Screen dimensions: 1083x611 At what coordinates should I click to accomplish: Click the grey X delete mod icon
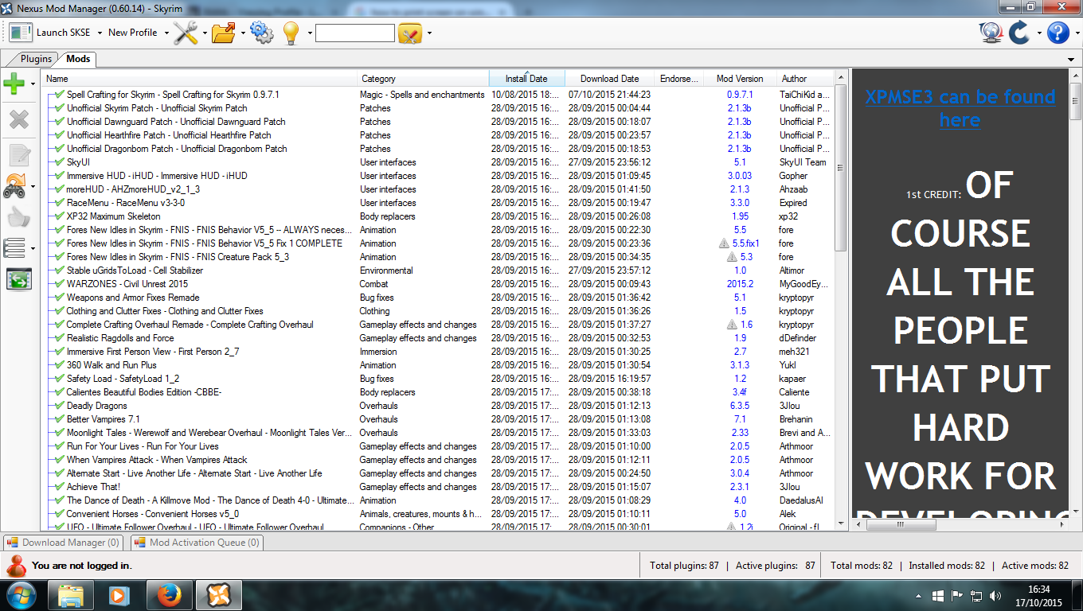coord(19,119)
